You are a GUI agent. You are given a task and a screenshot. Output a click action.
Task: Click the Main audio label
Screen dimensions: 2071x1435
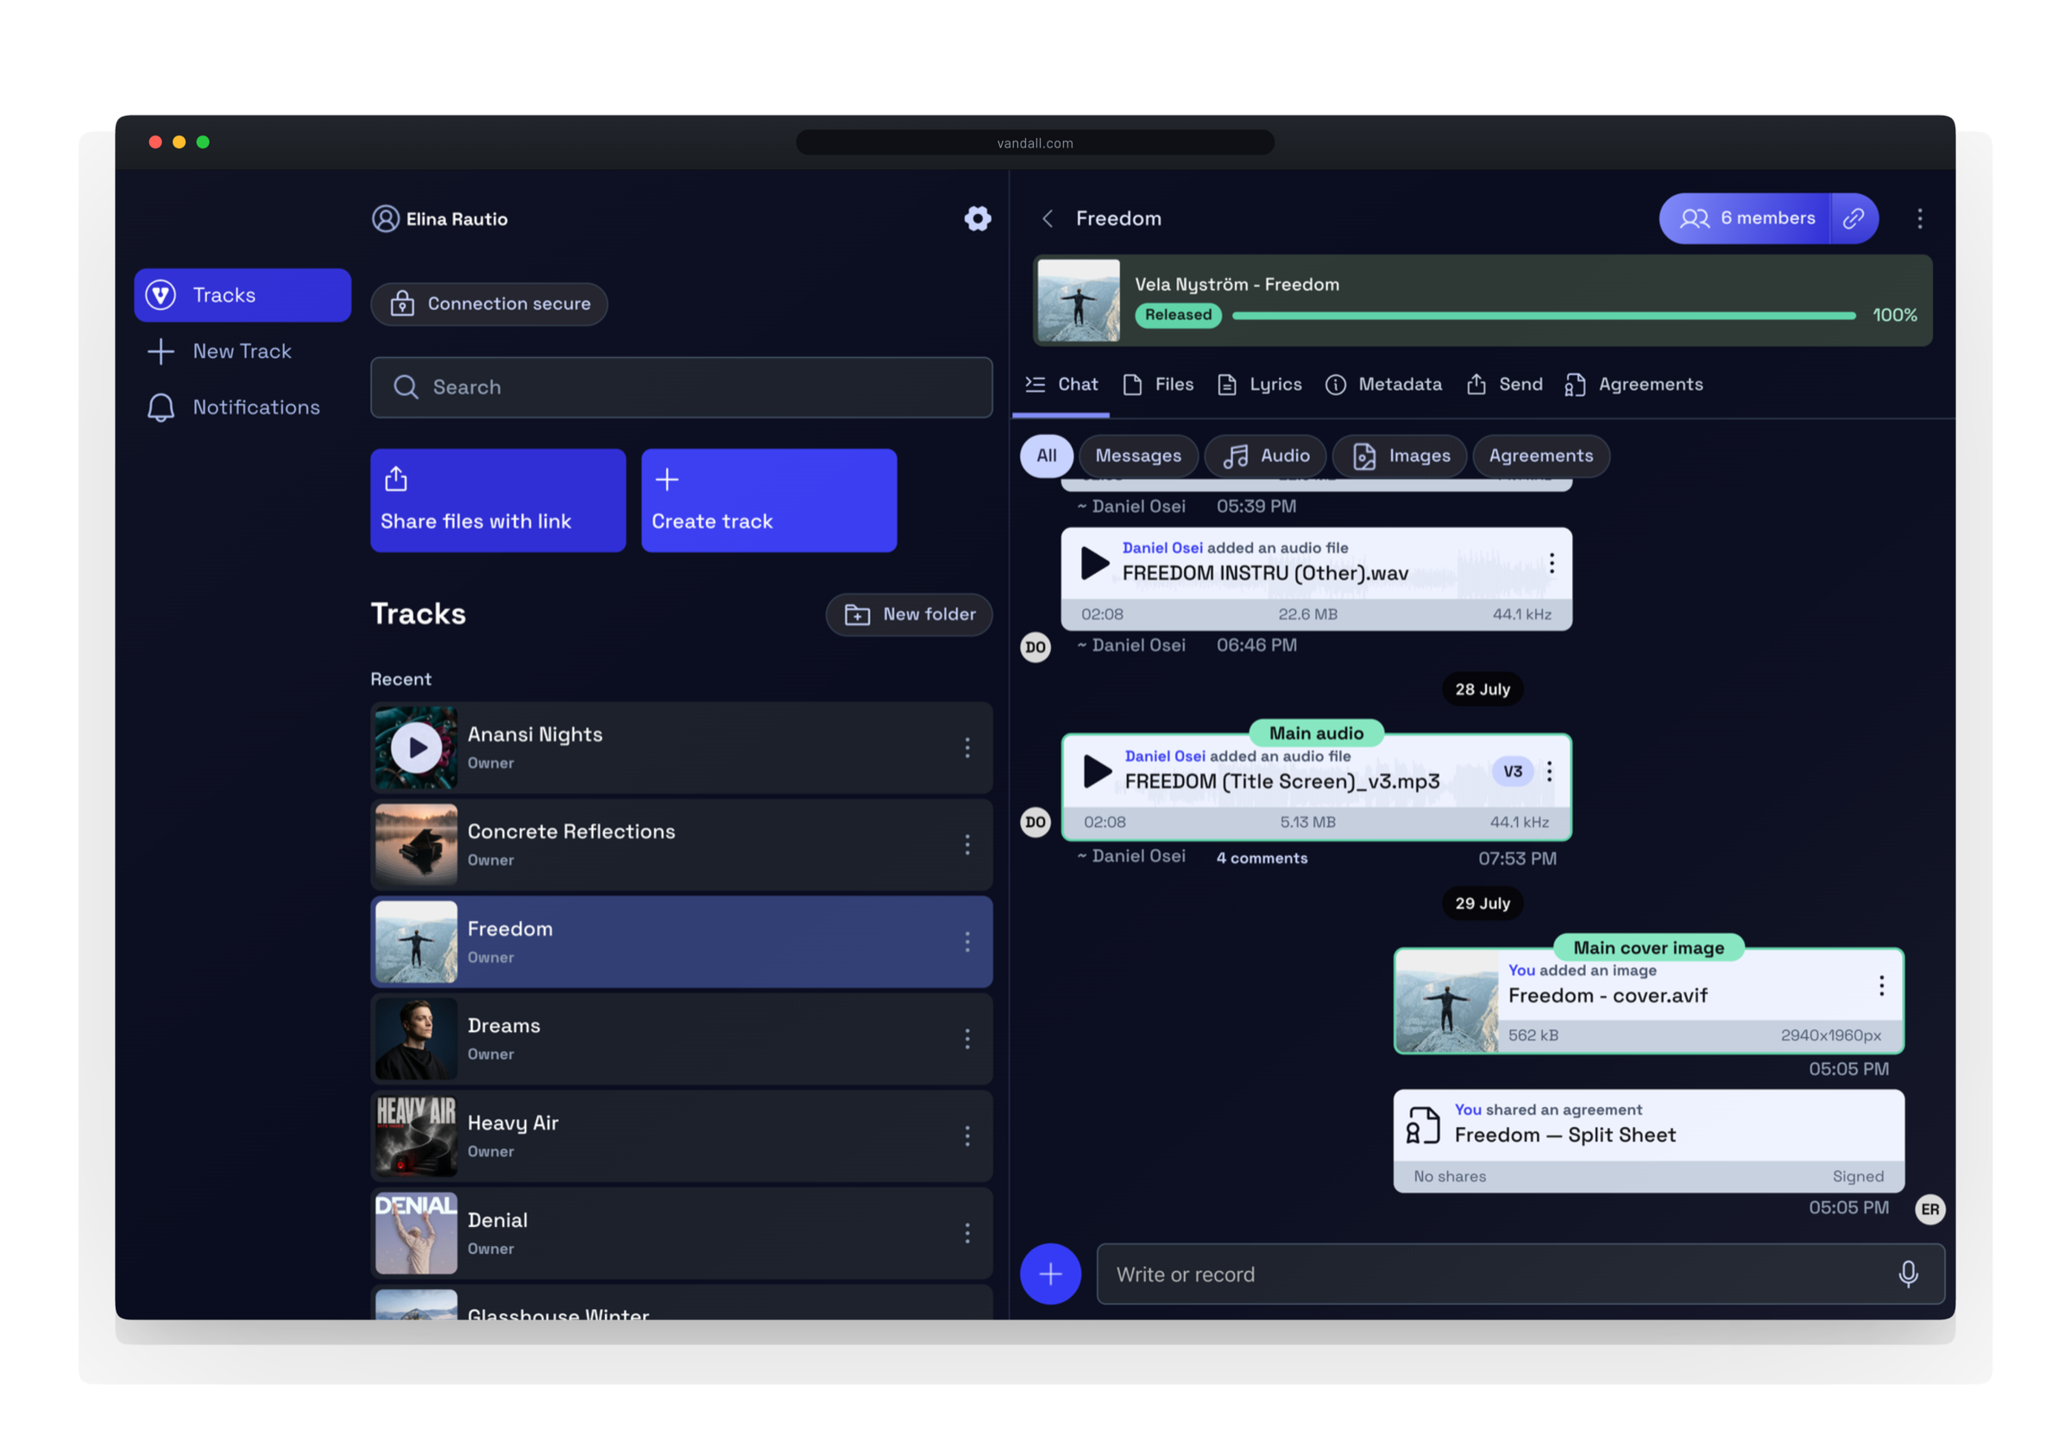pyautogui.click(x=1316, y=733)
